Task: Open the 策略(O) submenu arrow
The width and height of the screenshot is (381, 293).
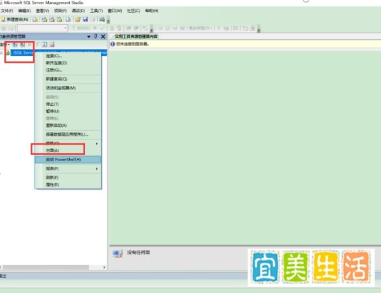Action: (x=97, y=143)
